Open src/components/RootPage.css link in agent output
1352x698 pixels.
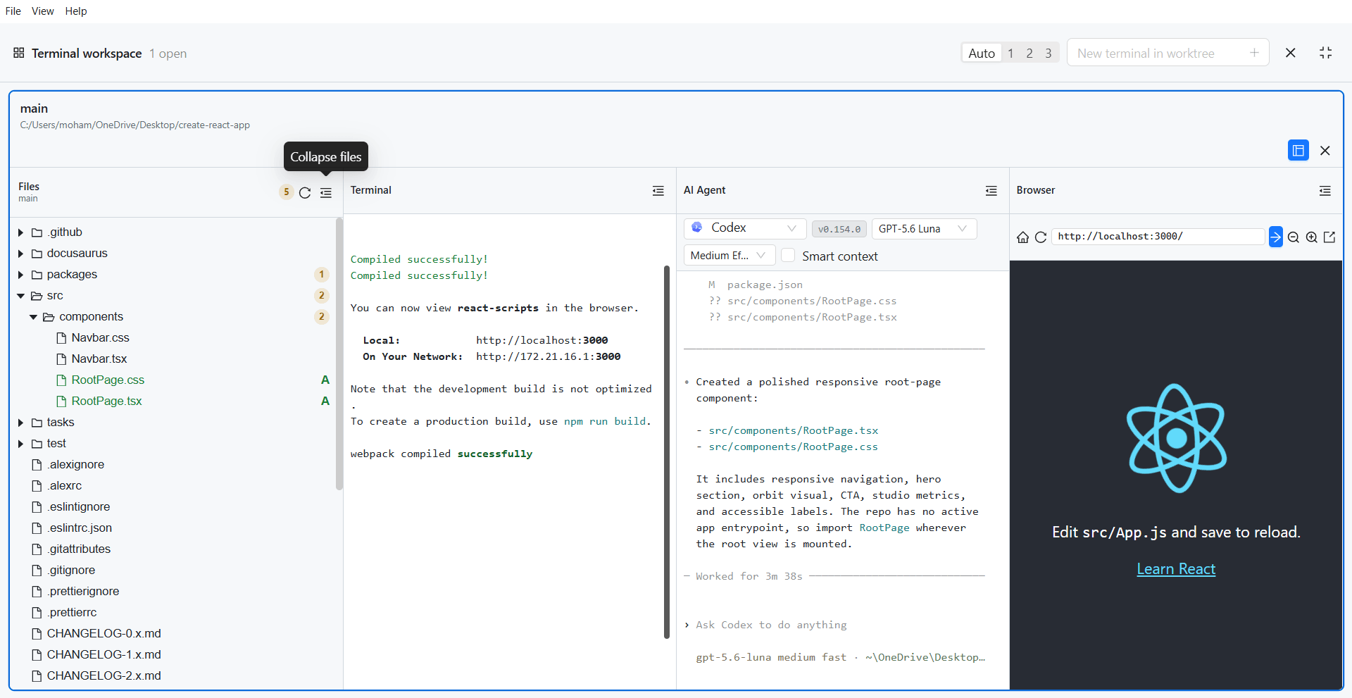point(793,447)
